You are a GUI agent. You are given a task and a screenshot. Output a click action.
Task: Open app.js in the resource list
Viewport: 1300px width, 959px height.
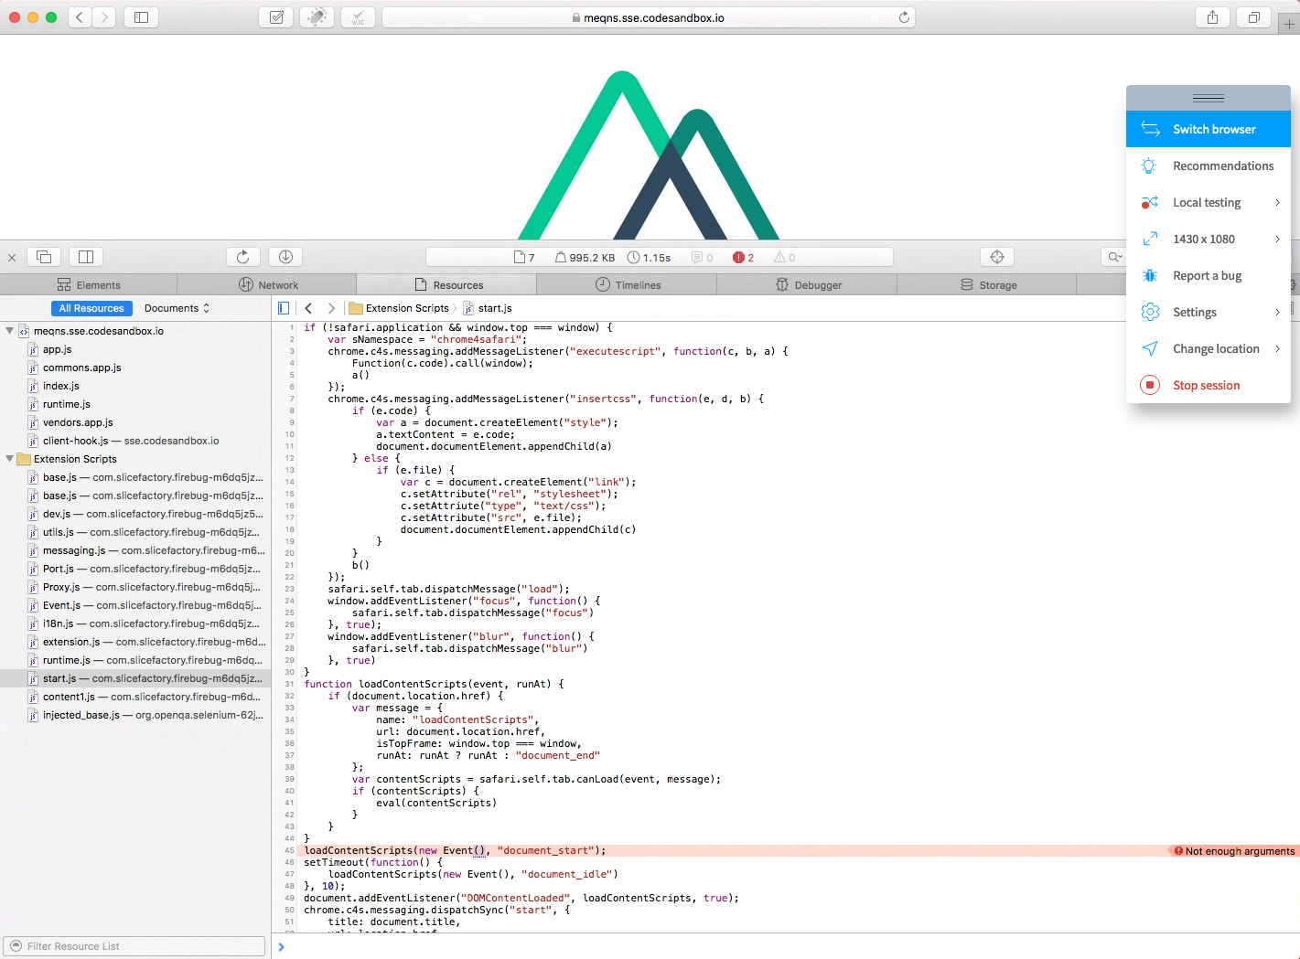tap(135, 349)
